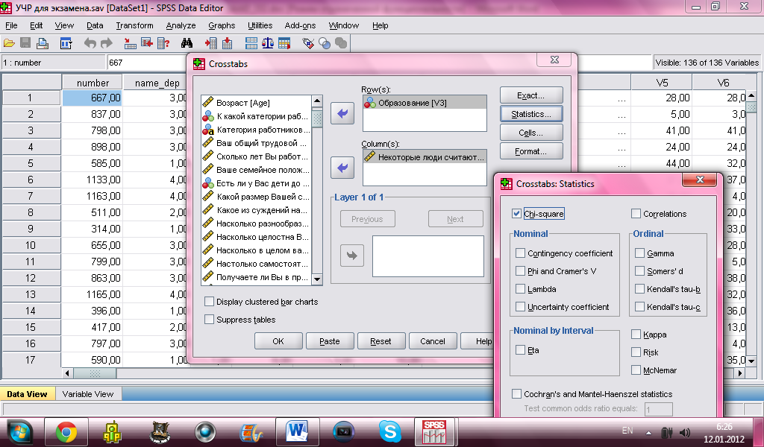Viewport: 764px width, 447px height.
Task: Uncheck the Chi-square checkbox
Action: [x=517, y=214]
